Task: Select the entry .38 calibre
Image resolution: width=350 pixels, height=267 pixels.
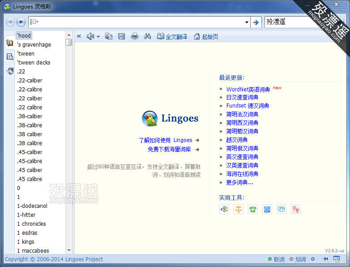Action: [30, 143]
